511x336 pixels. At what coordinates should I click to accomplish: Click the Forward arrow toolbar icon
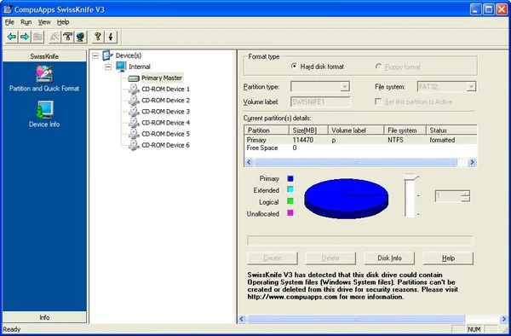click(25, 37)
